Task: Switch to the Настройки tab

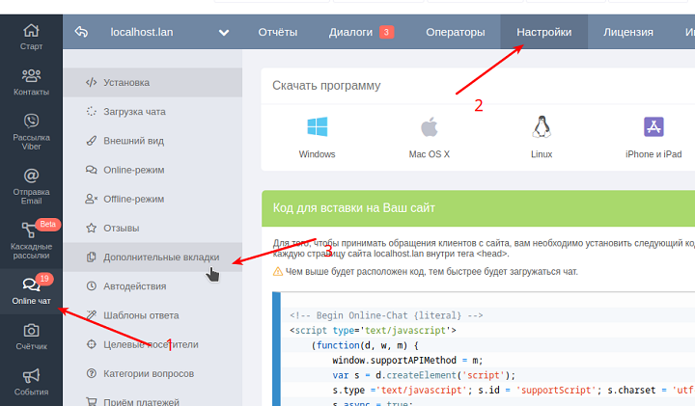Action: tap(543, 33)
